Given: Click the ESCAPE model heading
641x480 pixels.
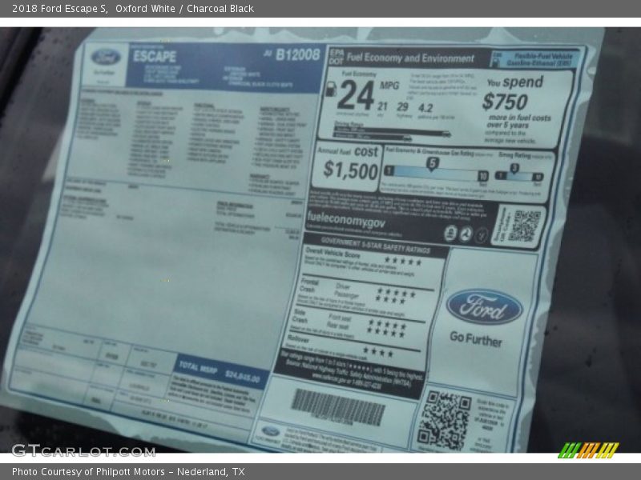Looking at the screenshot, I should [155, 56].
